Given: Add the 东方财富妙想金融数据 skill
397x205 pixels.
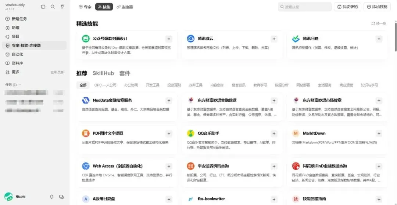Looking at the screenshot, I should 274,100.
